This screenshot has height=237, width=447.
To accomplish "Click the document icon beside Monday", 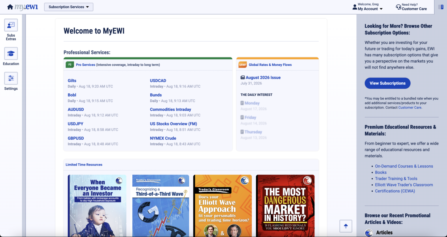I will [x=242, y=103].
